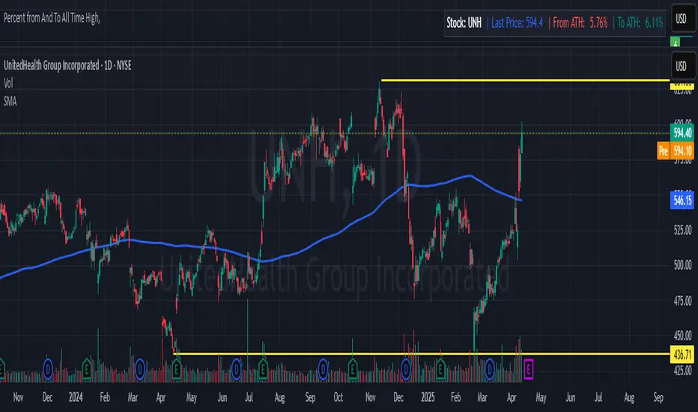This screenshot has width=698, height=412.
Task: Click the Sep label at time axis end
Action: (x=658, y=397)
